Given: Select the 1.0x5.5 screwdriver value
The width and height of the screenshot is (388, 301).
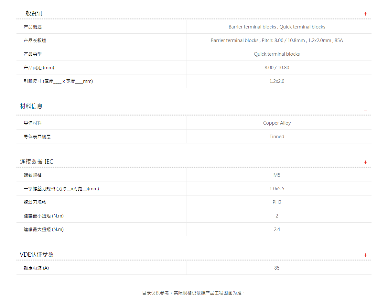Looking at the screenshot, I should pos(277,189).
